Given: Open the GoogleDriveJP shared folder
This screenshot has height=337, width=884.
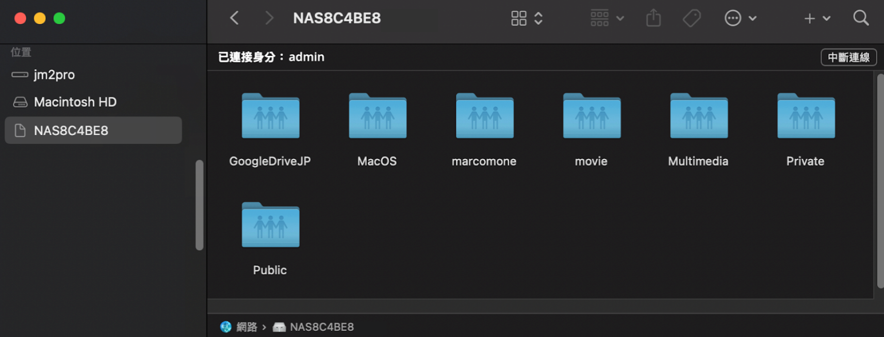Looking at the screenshot, I should click(270, 116).
